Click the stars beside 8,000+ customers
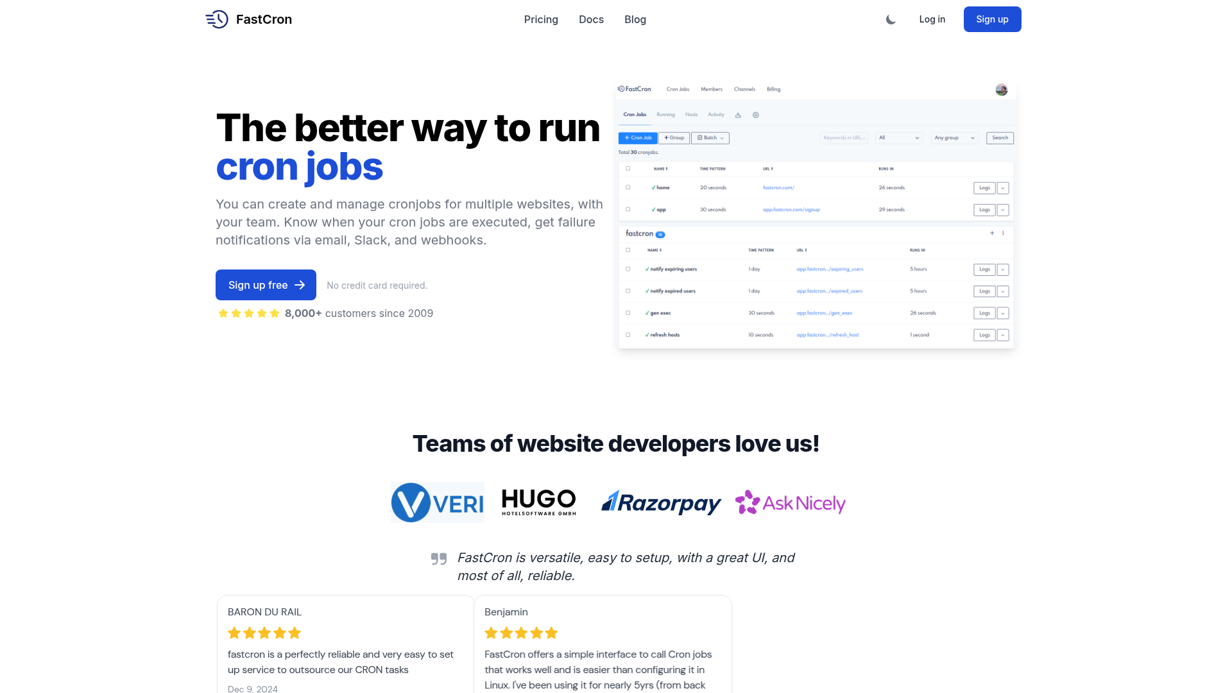Image resolution: width=1232 pixels, height=693 pixels. point(249,313)
